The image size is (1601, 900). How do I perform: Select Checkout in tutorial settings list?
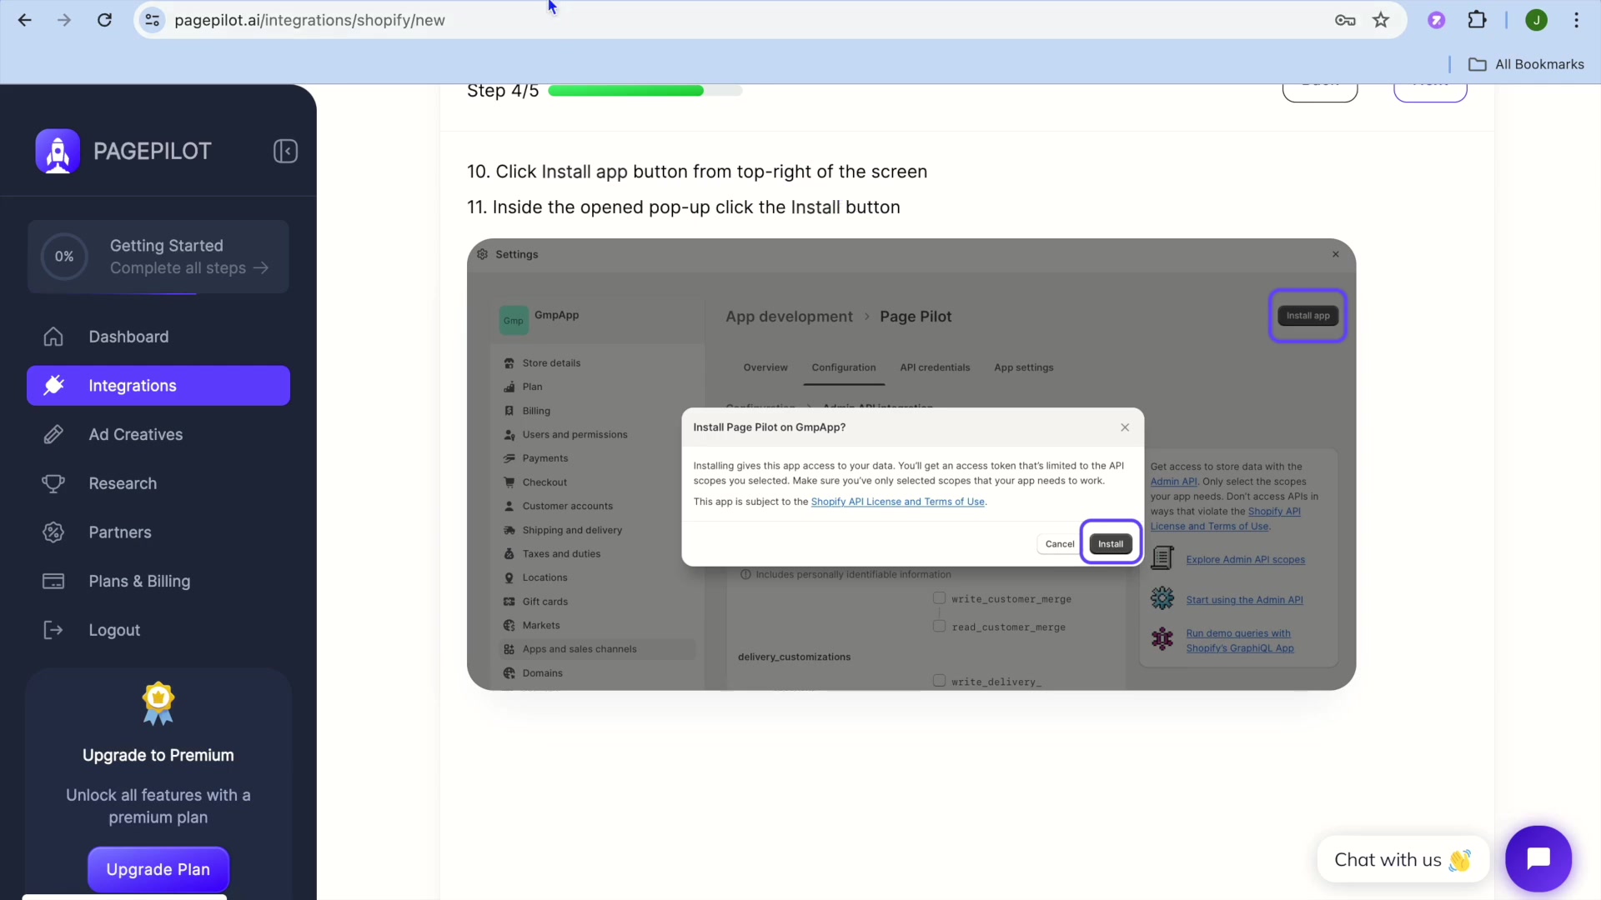coord(544,482)
